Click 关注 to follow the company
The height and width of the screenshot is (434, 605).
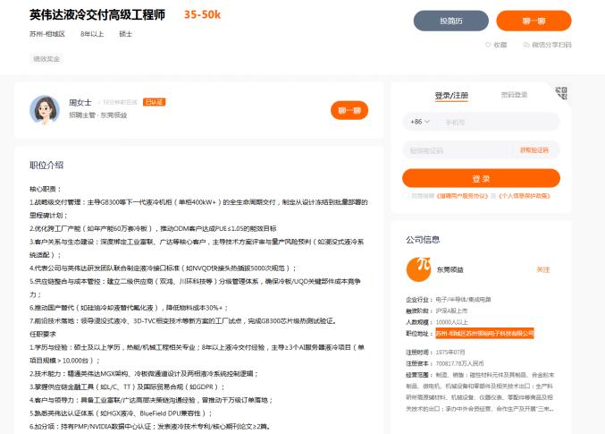(542, 268)
